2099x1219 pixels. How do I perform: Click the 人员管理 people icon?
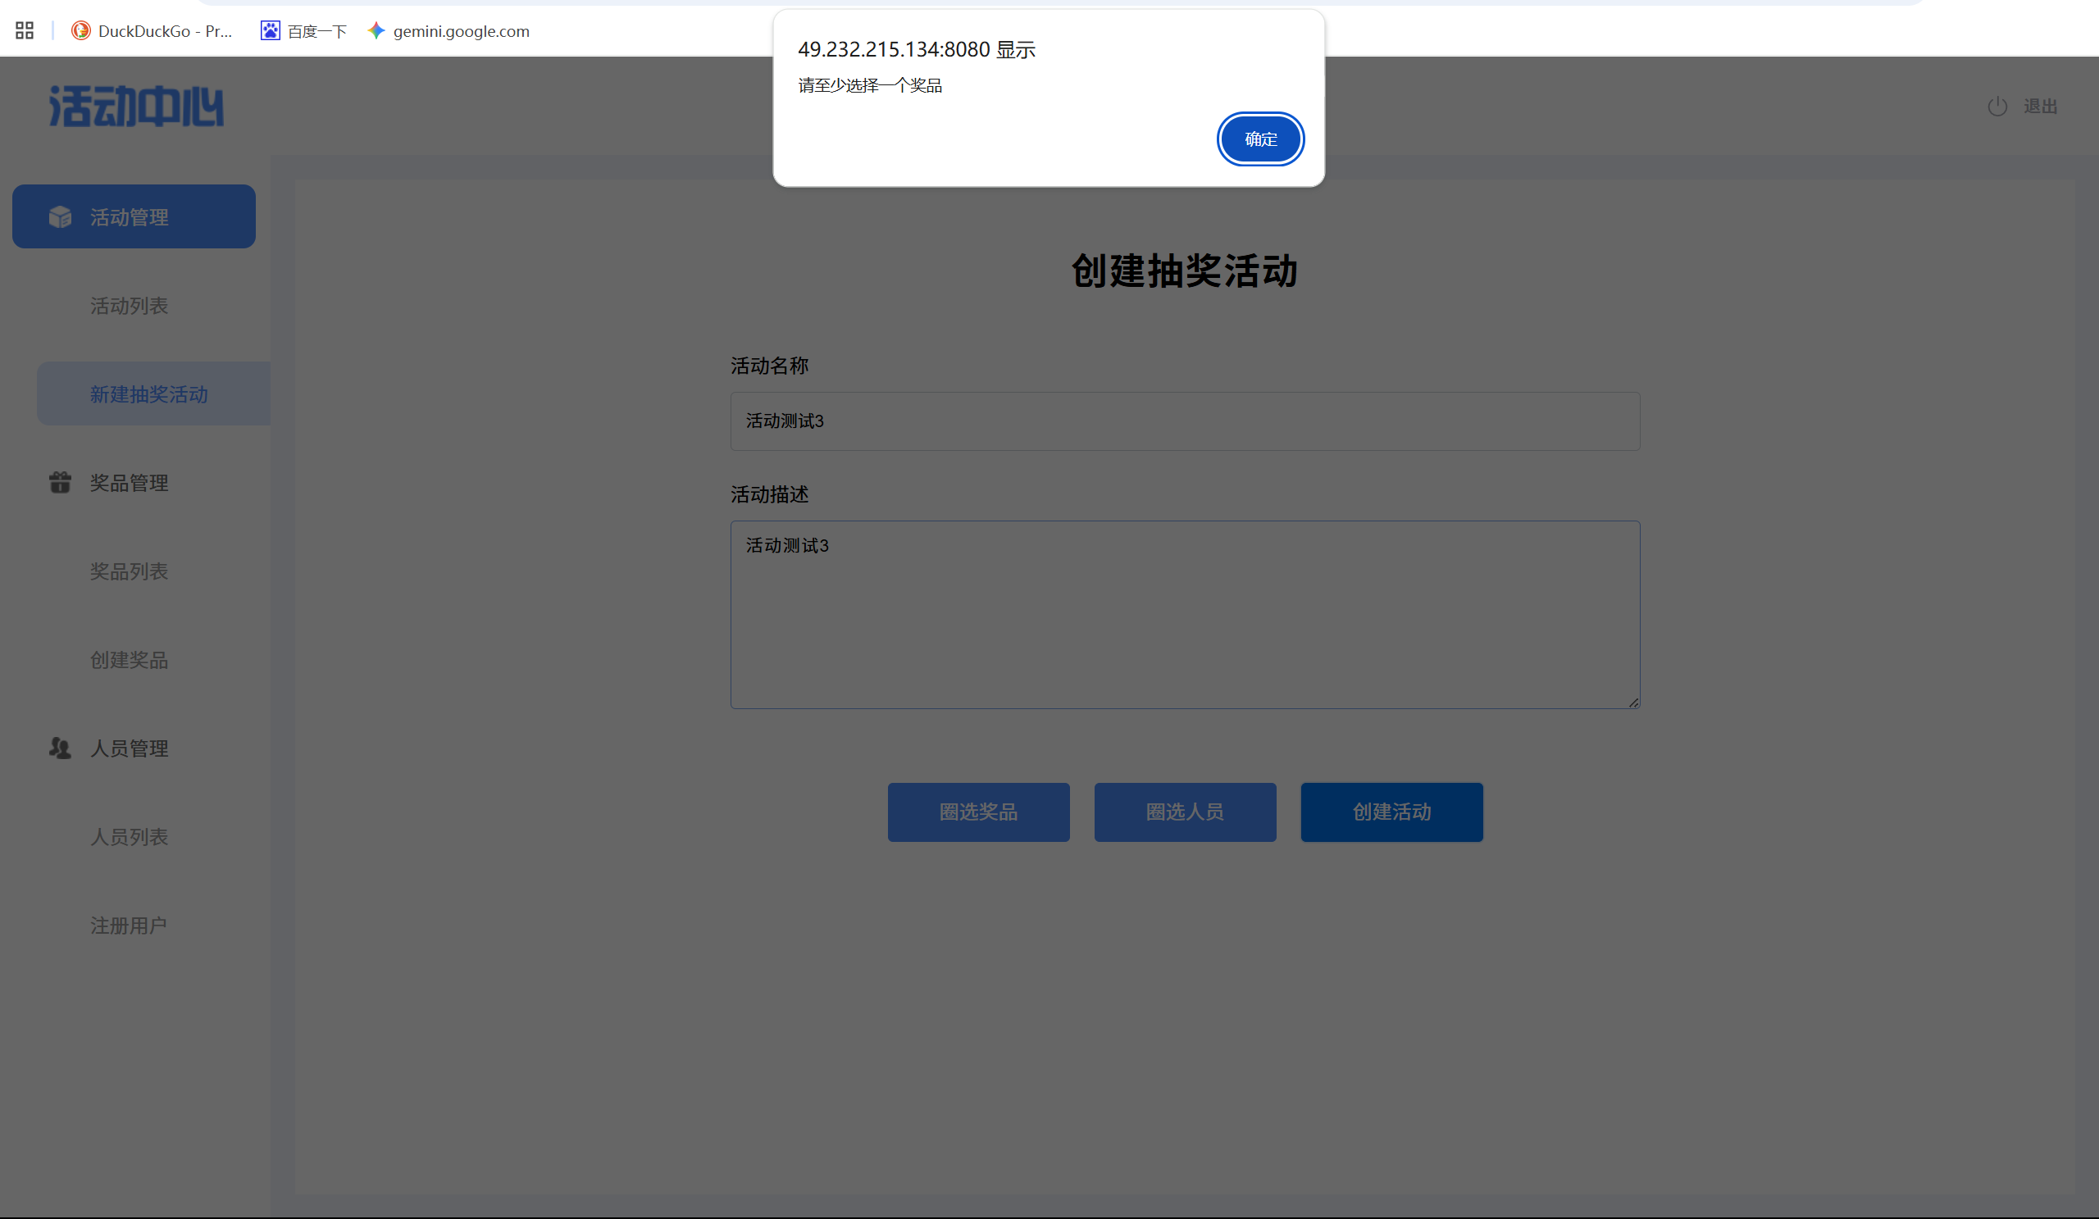[x=60, y=748]
